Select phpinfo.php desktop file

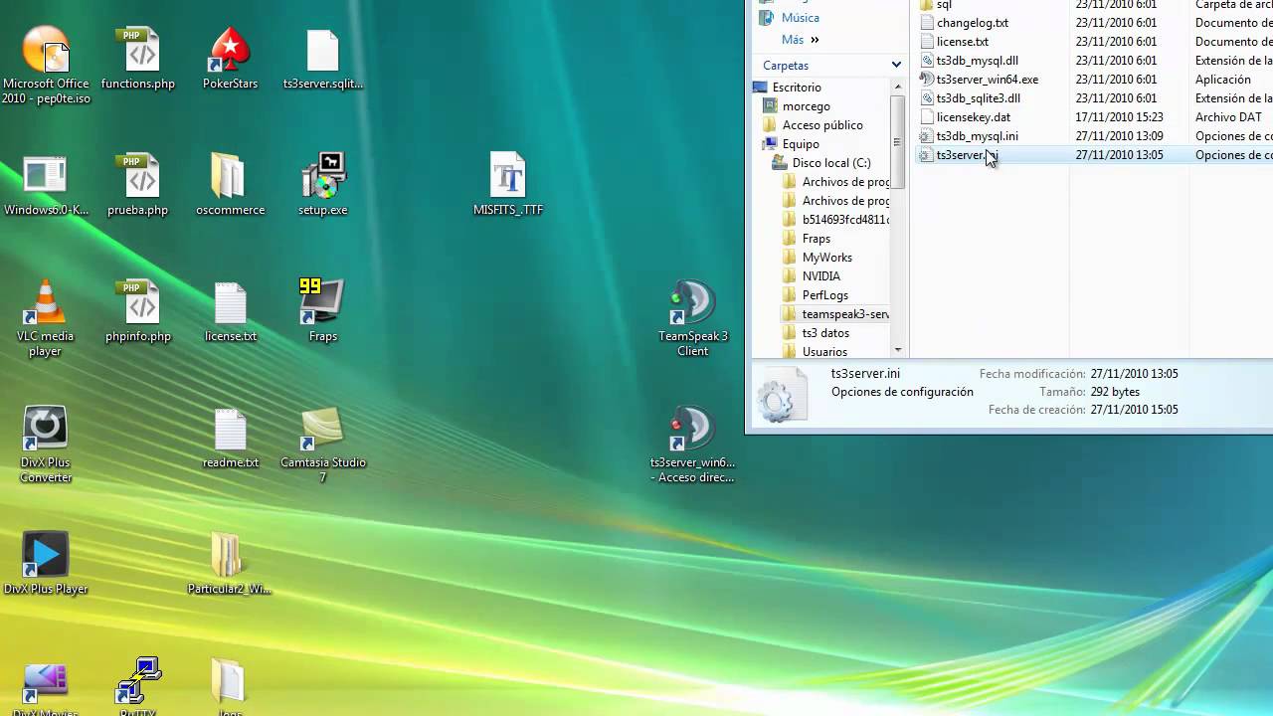click(138, 312)
